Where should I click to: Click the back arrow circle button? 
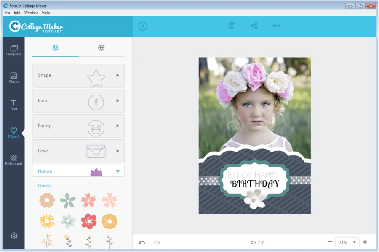[x=143, y=26]
